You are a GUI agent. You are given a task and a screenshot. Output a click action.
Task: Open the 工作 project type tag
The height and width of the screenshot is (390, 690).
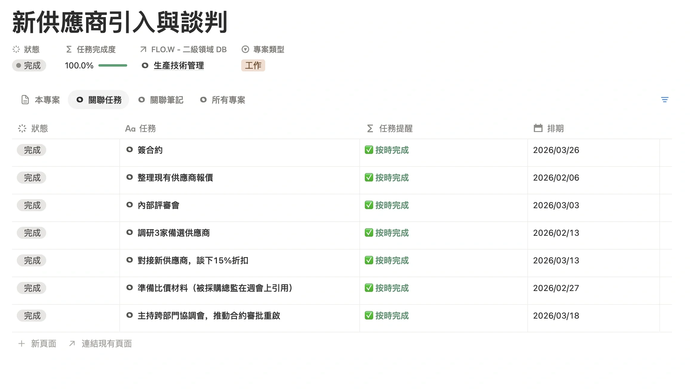[253, 65]
